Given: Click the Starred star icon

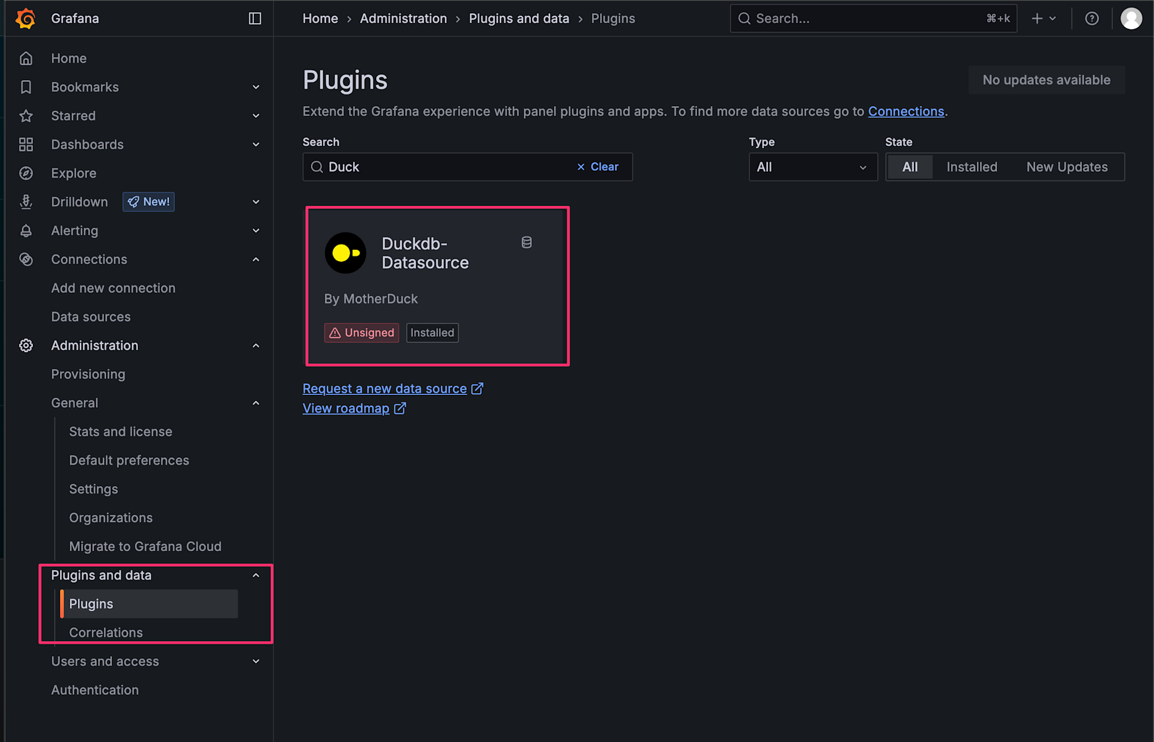Looking at the screenshot, I should (26, 116).
